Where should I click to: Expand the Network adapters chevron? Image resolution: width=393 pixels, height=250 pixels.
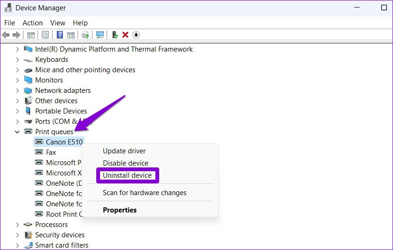click(x=17, y=91)
